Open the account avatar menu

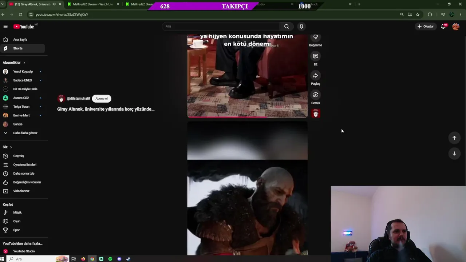[456, 26]
